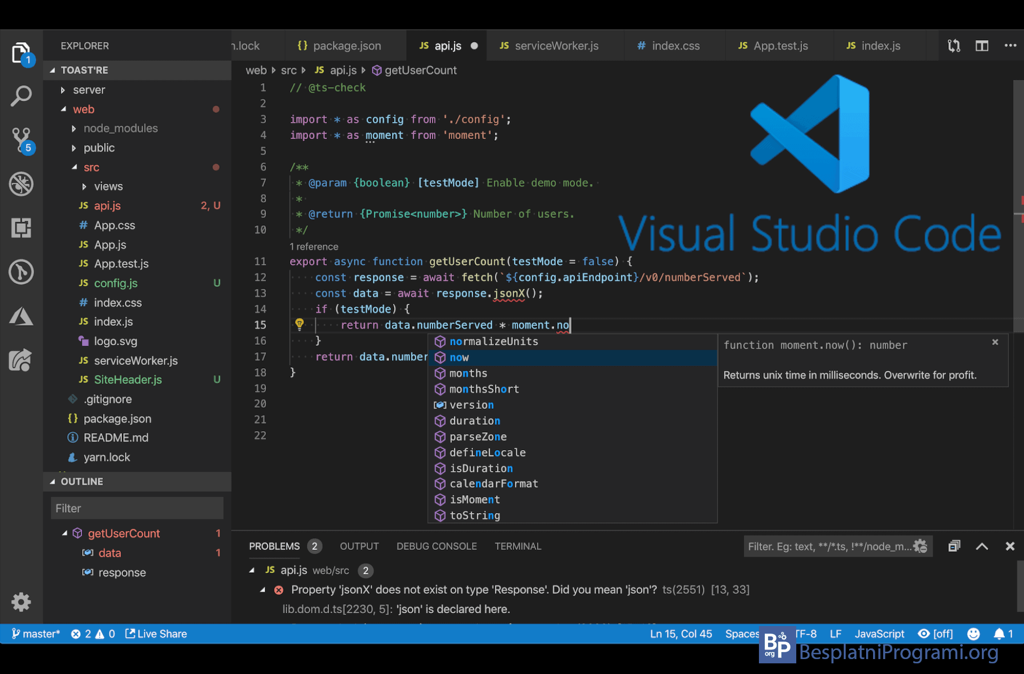
Task: Collapse all problems in panel
Action: (954, 546)
